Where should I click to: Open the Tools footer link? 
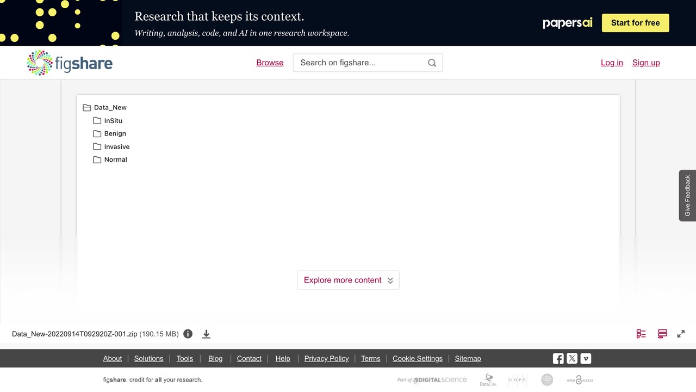(x=185, y=358)
